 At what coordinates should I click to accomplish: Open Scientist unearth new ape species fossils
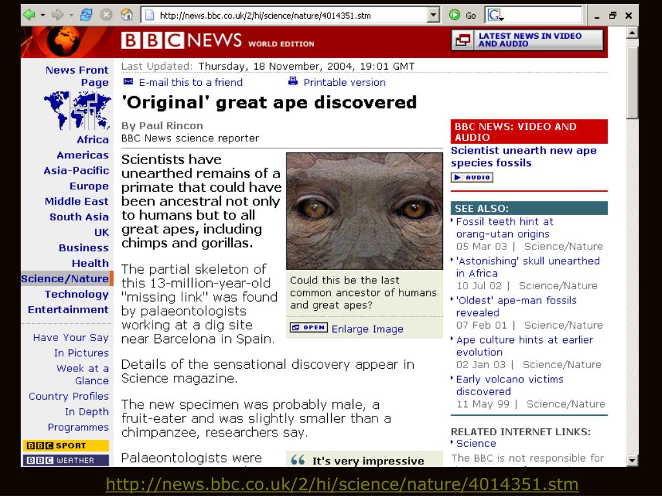[x=524, y=156]
